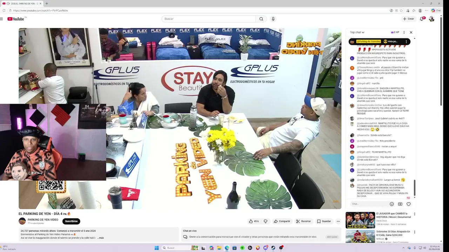This screenshot has width=449, height=252.
Task: Click the taskbar Buscar search box
Action: pos(180,248)
